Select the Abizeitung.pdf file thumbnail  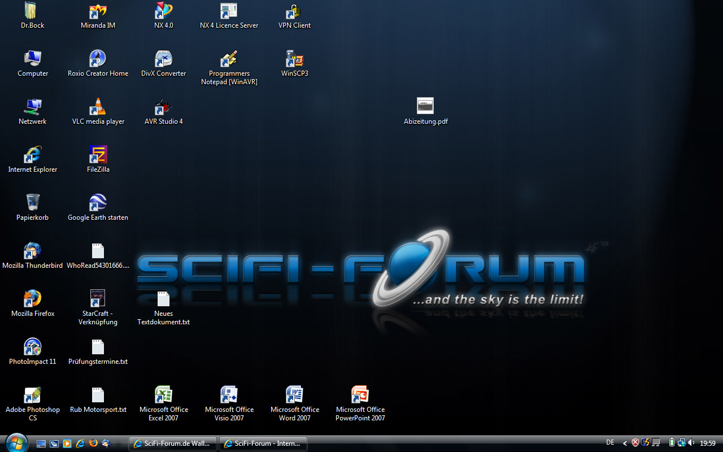(x=425, y=106)
